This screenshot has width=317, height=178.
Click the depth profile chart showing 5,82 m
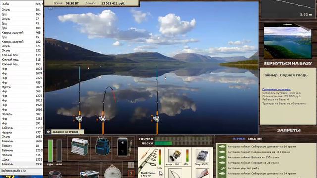pos(288,9)
